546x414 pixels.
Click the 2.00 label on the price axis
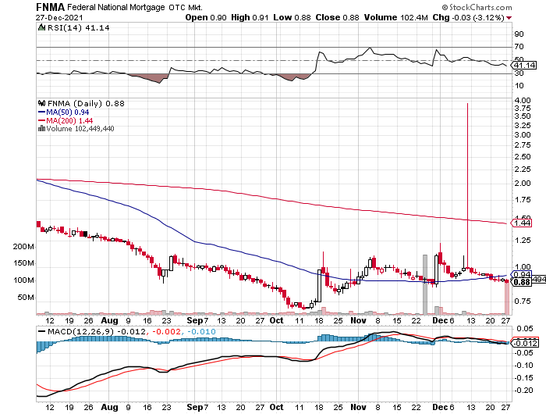click(523, 184)
